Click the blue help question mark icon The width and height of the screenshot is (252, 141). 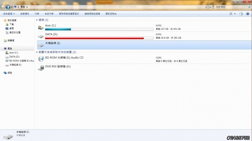click(x=248, y=14)
